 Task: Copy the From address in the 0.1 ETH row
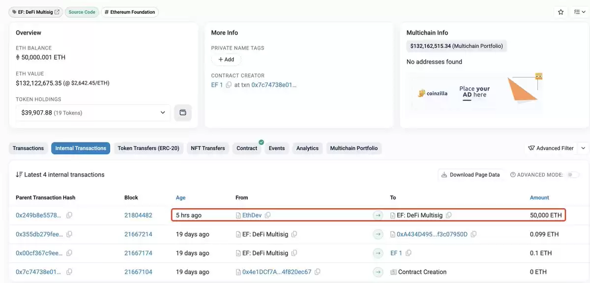[294, 253]
